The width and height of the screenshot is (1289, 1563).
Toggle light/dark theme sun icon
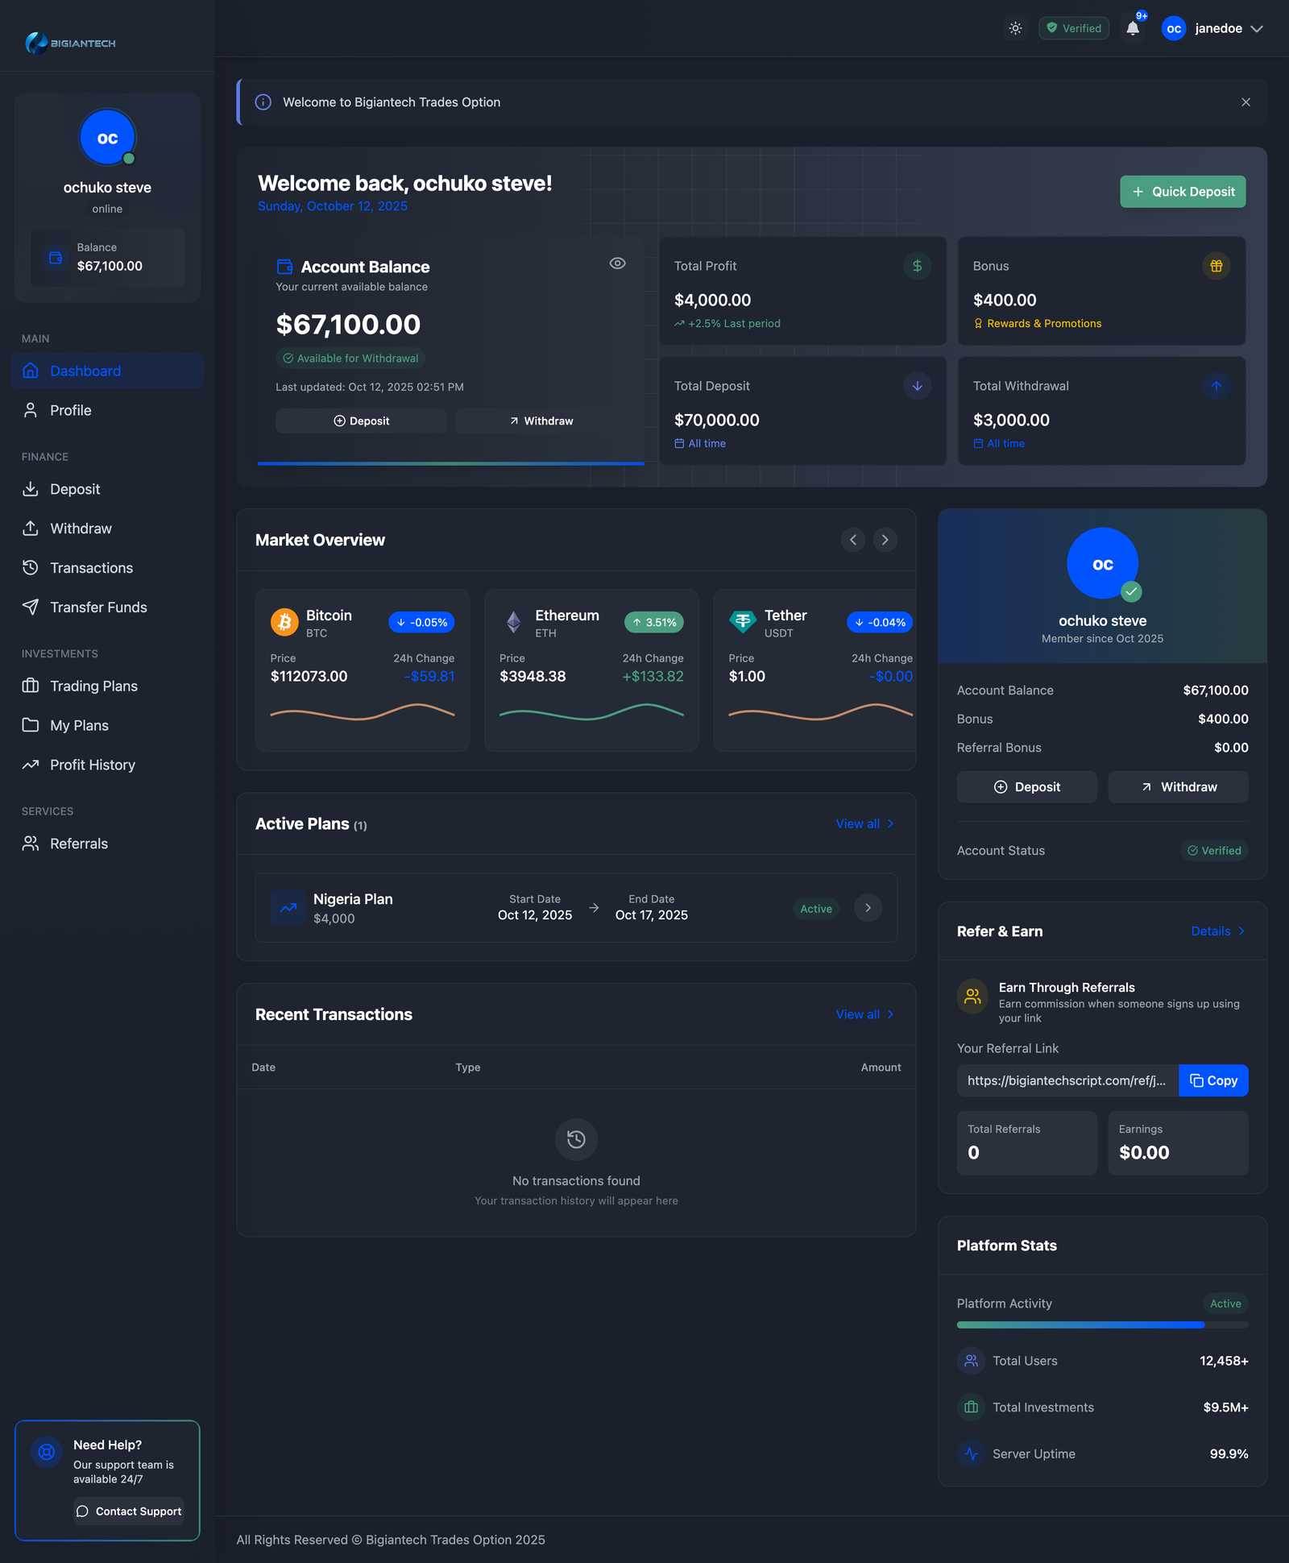coord(1015,29)
